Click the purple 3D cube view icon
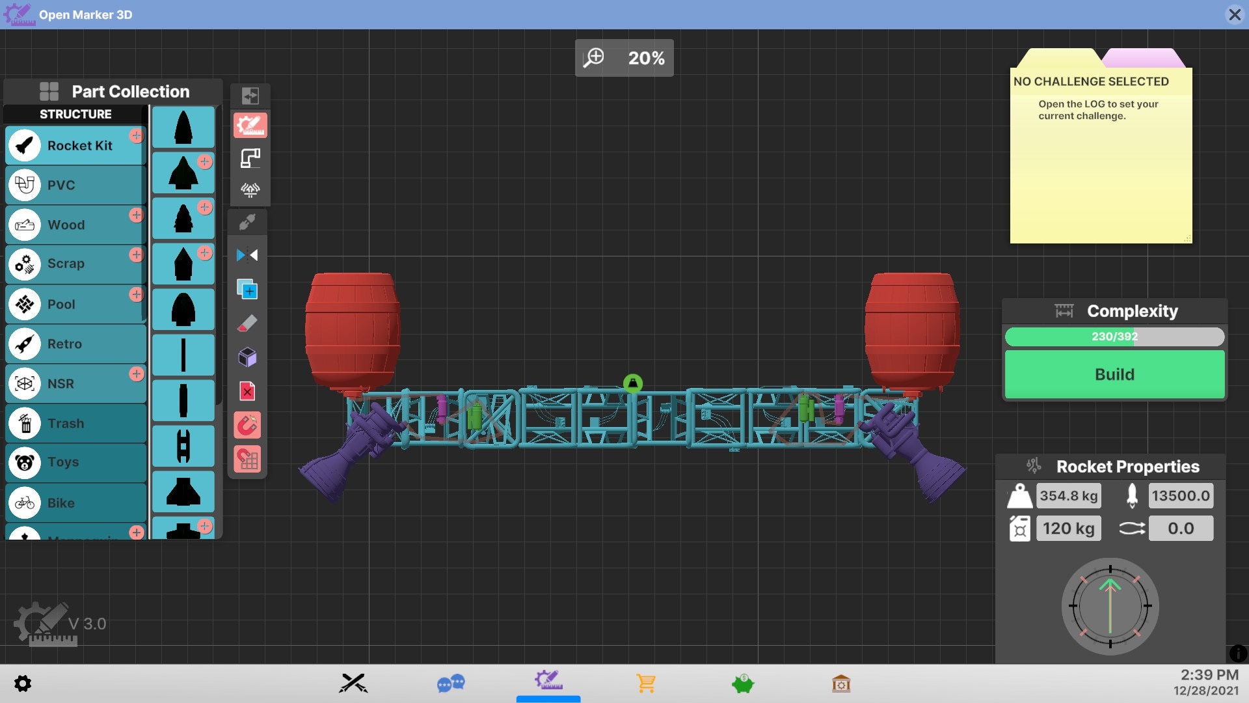 [247, 357]
